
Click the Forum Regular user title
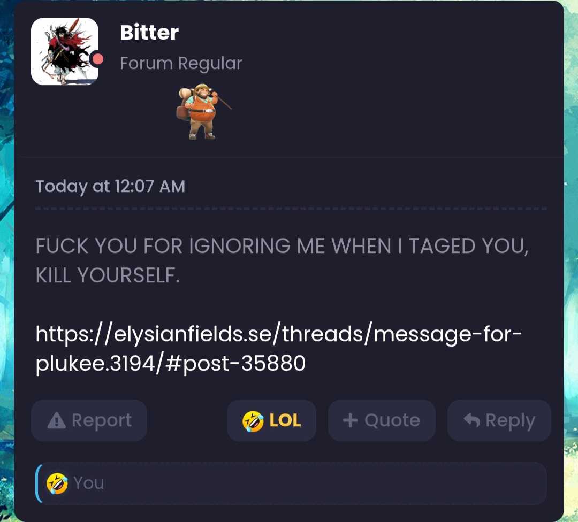point(181,63)
